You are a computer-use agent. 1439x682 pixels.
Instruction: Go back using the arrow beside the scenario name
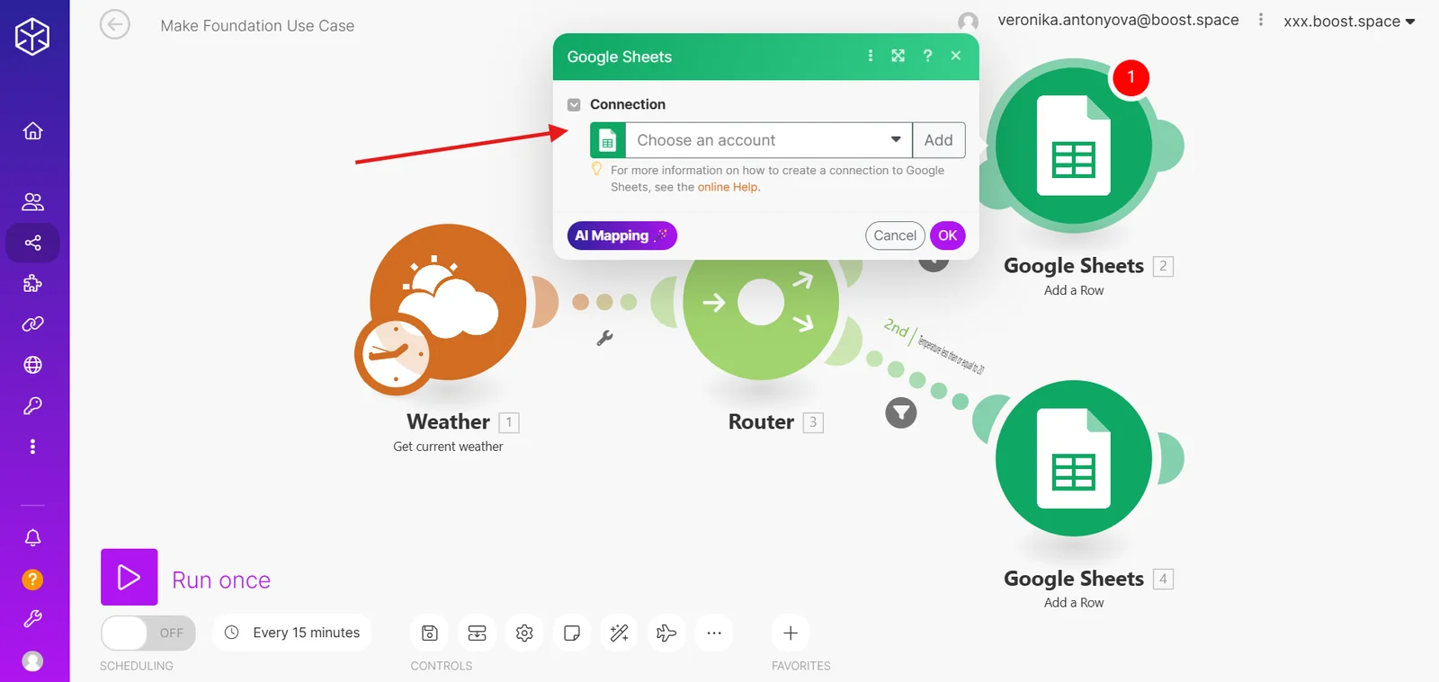click(115, 24)
